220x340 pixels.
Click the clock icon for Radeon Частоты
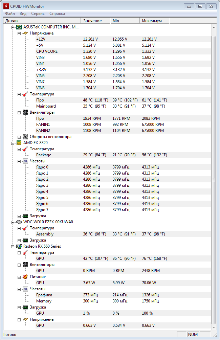25,289
